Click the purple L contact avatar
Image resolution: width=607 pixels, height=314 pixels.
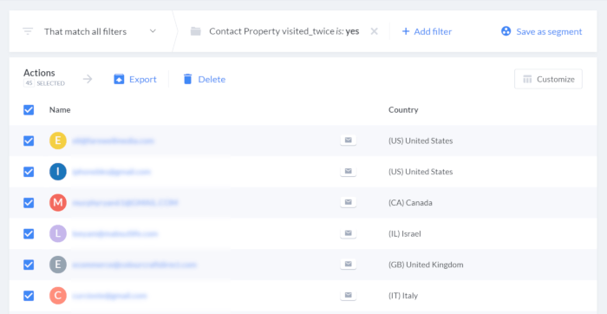point(58,234)
